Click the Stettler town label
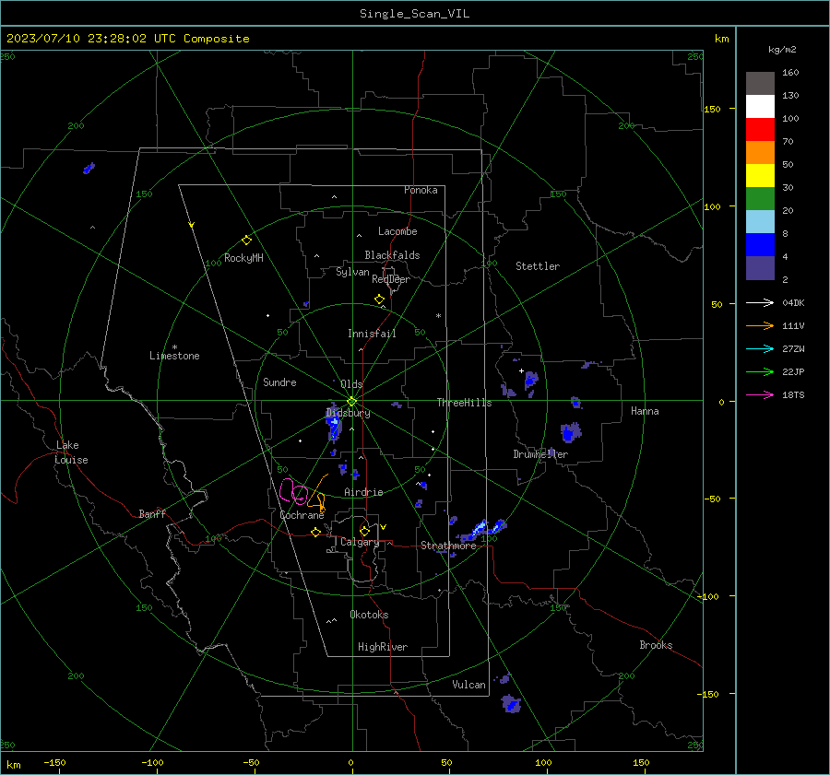The width and height of the screenshot is (830, 775). (538, 266)
